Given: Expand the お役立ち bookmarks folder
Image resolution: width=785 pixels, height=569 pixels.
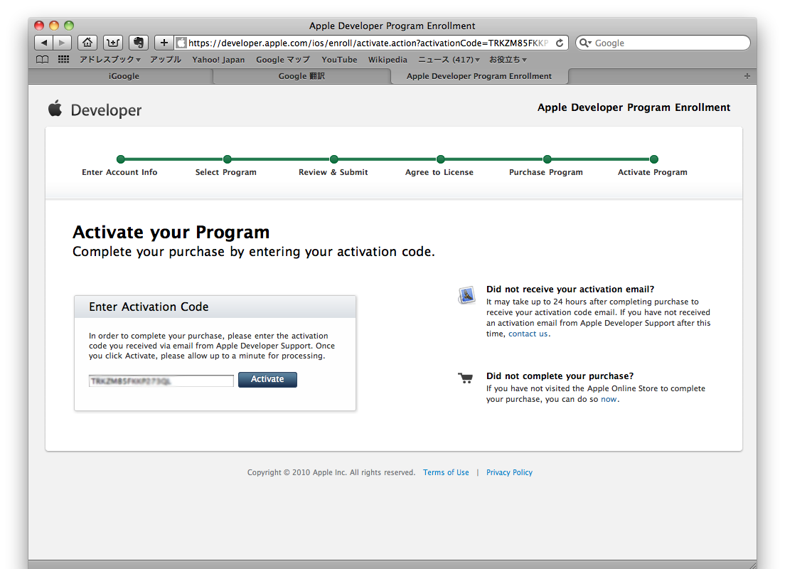Looking at the screenshot, I should [x=508, y=60].
